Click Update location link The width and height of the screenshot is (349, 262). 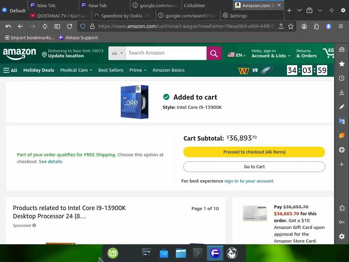66,56
